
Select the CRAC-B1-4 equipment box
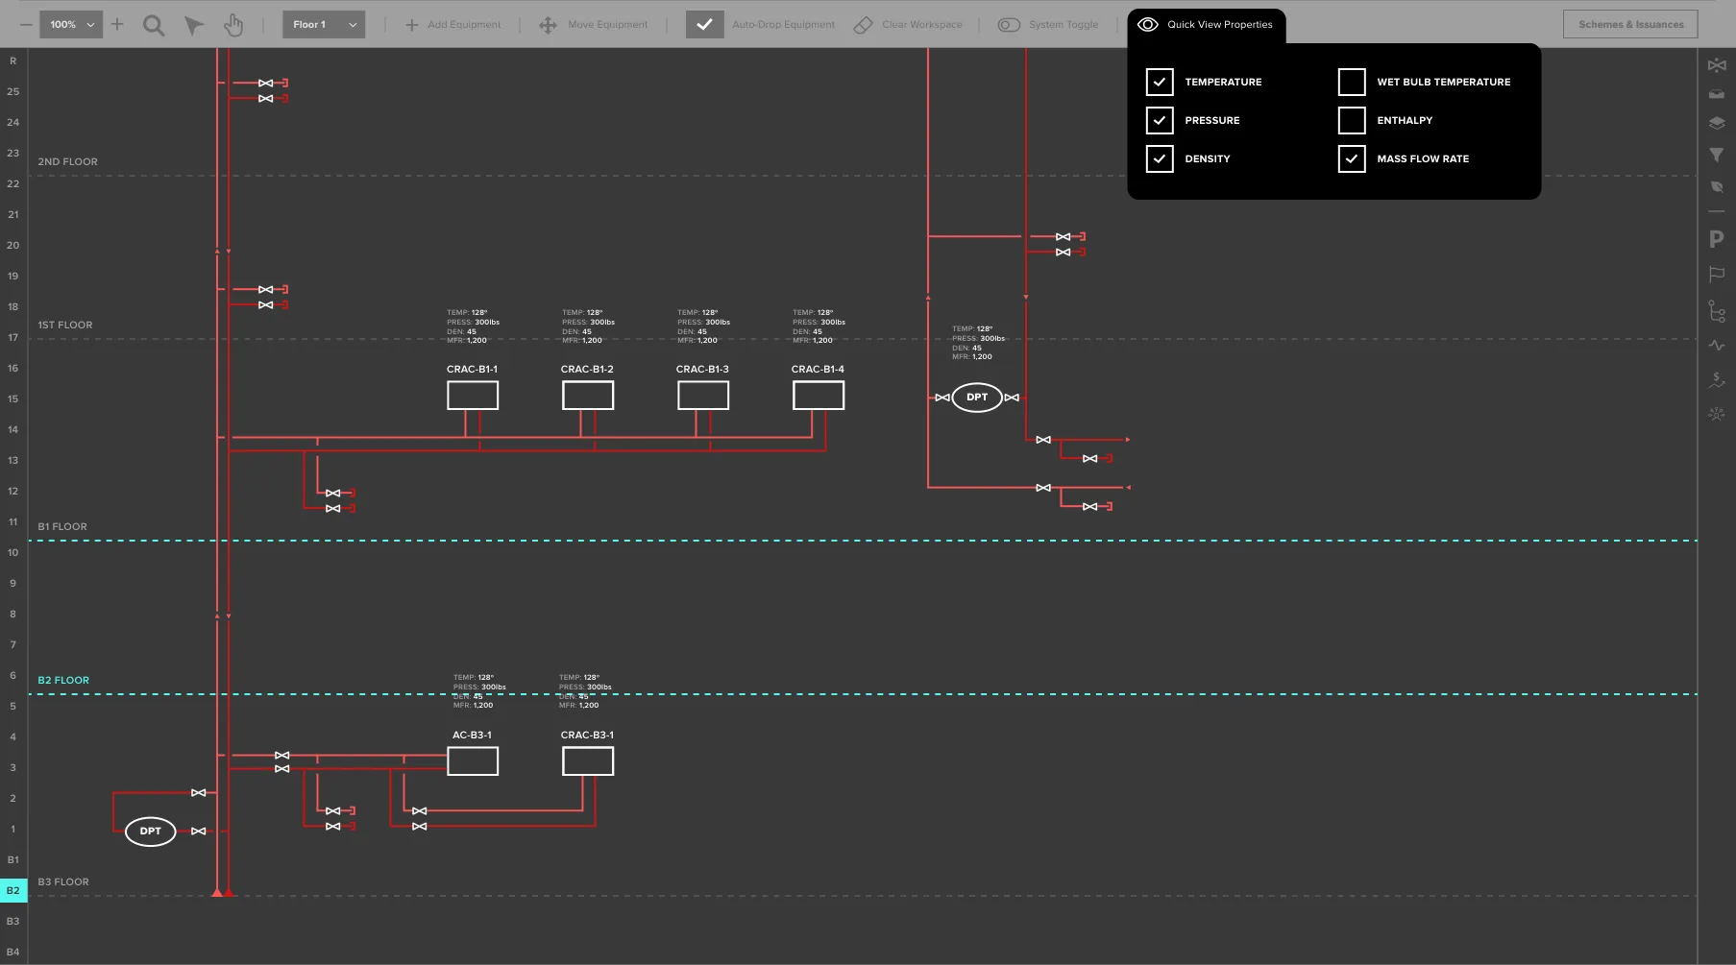(x=819, y=396)
